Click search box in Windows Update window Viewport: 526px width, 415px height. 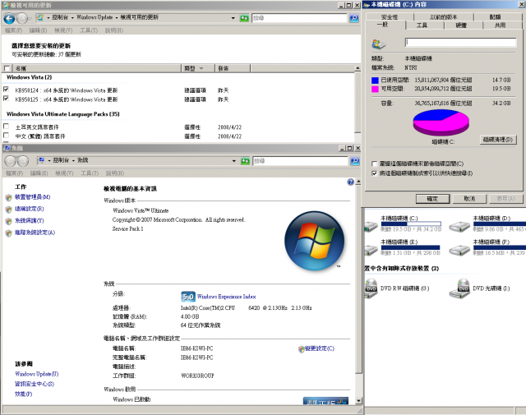299,18
